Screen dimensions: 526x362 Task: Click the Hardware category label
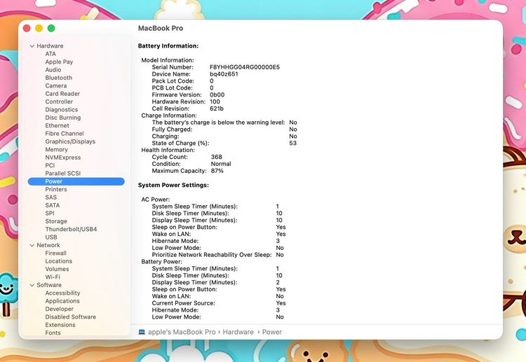click(50, 46)
